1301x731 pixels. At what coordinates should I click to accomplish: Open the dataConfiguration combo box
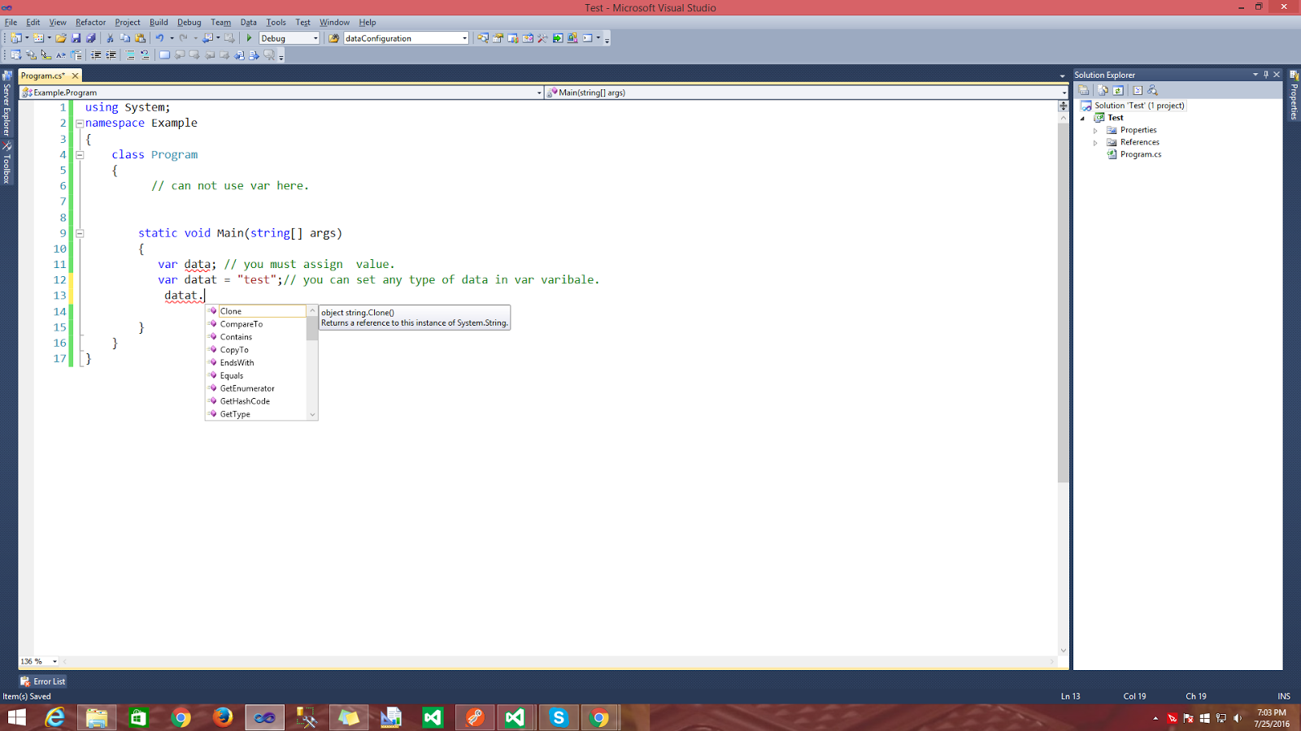(464, 37)
